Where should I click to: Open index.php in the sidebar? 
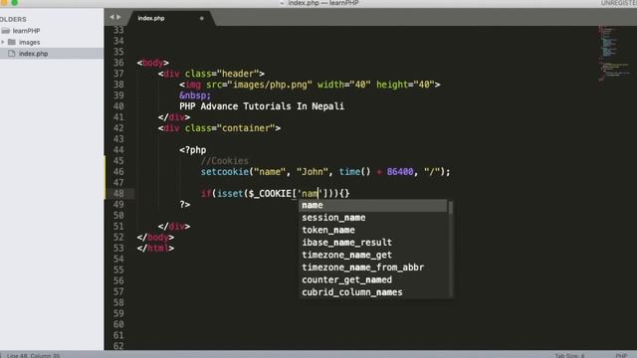tap(33, 54)
